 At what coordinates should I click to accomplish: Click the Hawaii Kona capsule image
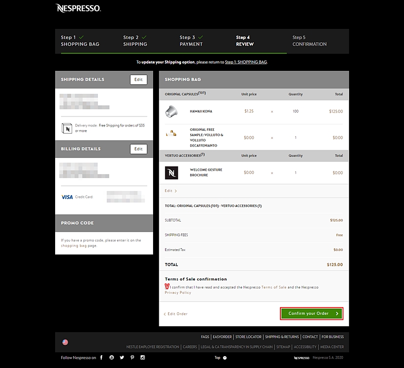171,111
